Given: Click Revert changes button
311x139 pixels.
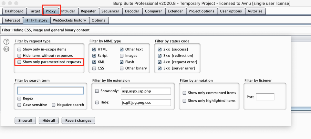Looking at the screenshot, I should (x=78, y=121).
